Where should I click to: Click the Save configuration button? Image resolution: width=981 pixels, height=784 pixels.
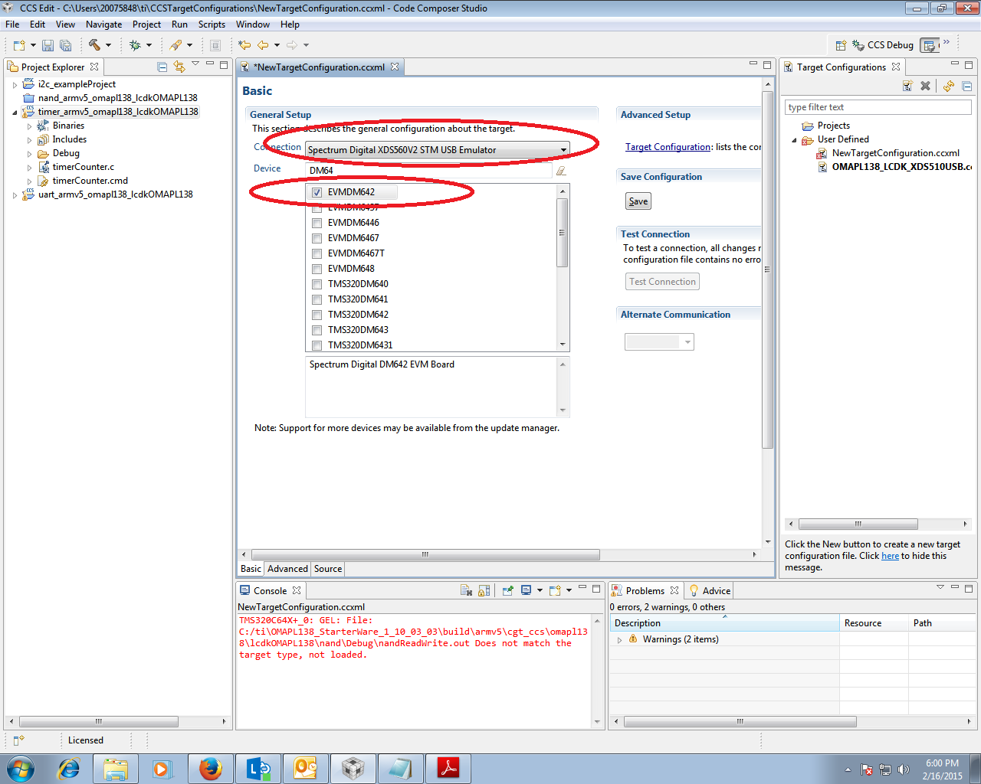[x=638, y=201]
